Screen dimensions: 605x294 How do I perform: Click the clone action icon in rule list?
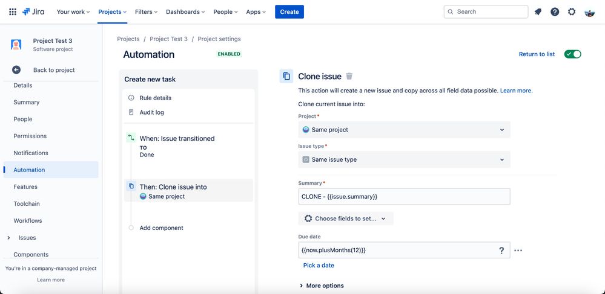coord(131,187)
